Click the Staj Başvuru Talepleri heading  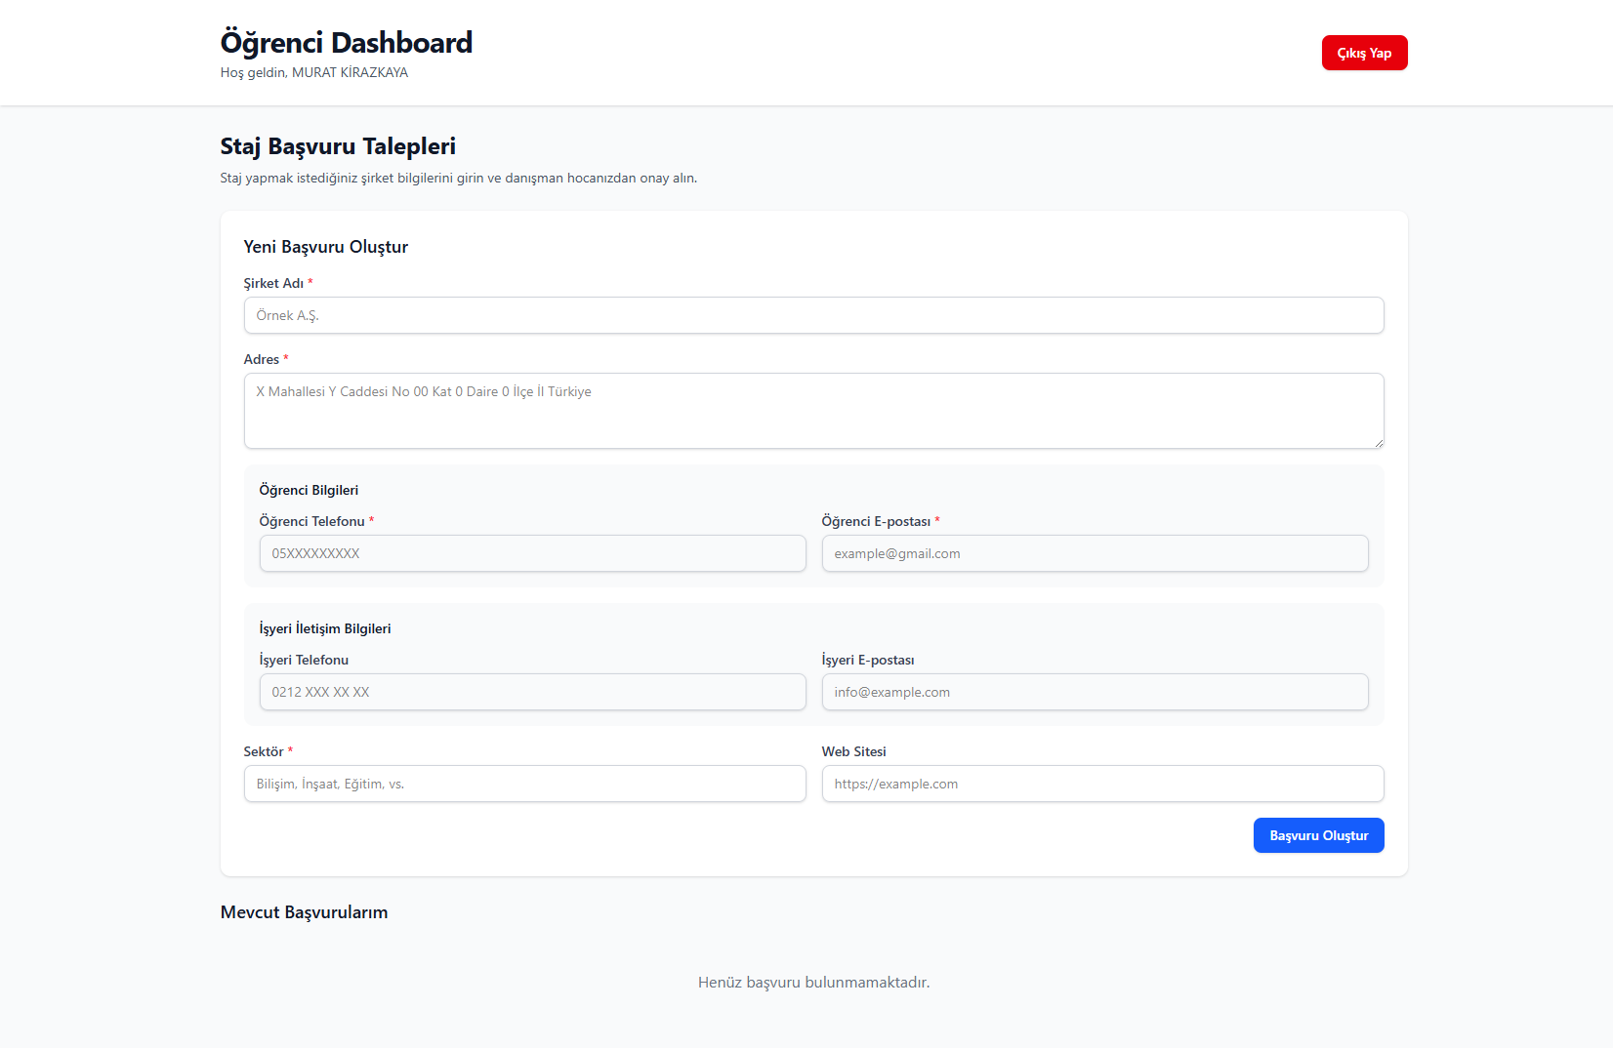[338, 146]
